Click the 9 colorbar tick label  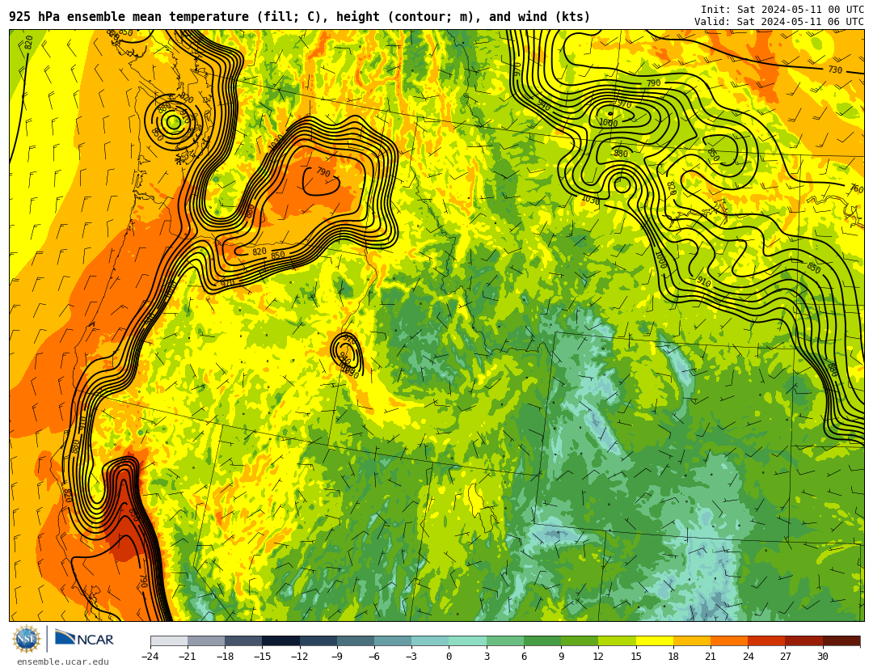561,657
